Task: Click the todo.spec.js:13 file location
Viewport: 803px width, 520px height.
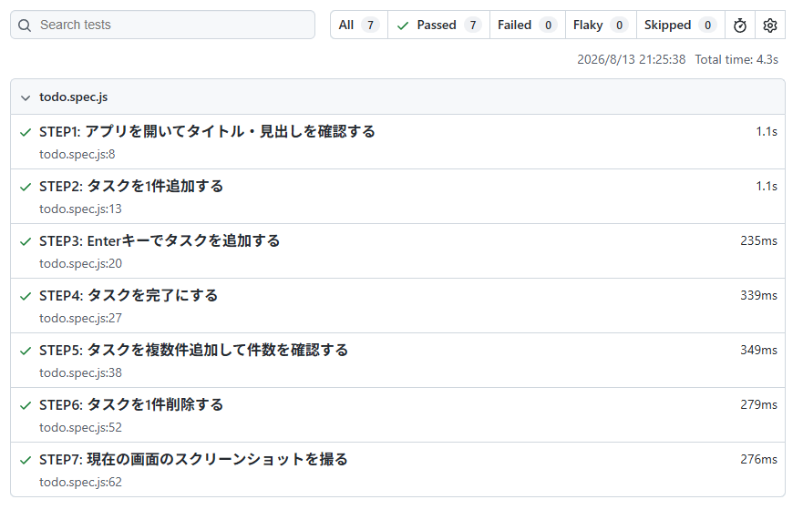Action: coord(80,209)
